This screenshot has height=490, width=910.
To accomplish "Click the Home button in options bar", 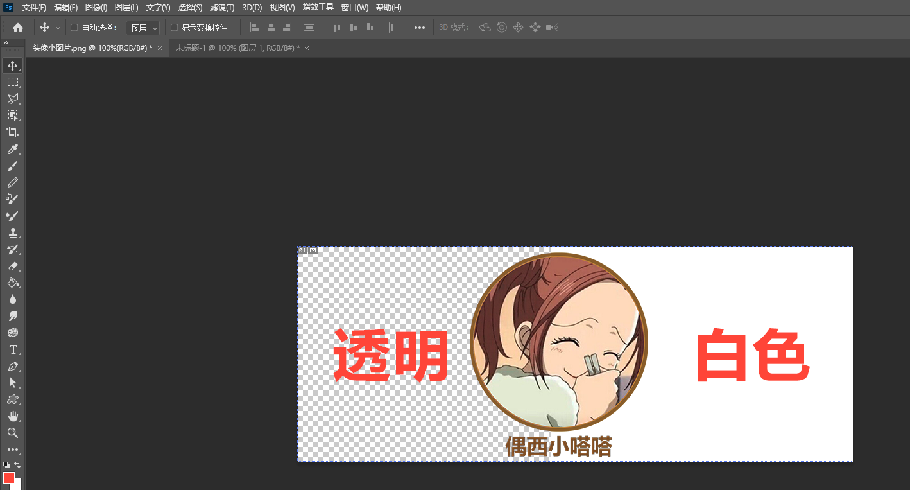I will coord(18,28).
